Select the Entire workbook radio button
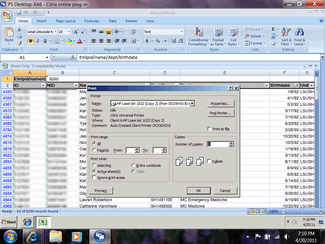Image resolution: width=325 pixels, height=244 pixels. (x=134, y=166)
